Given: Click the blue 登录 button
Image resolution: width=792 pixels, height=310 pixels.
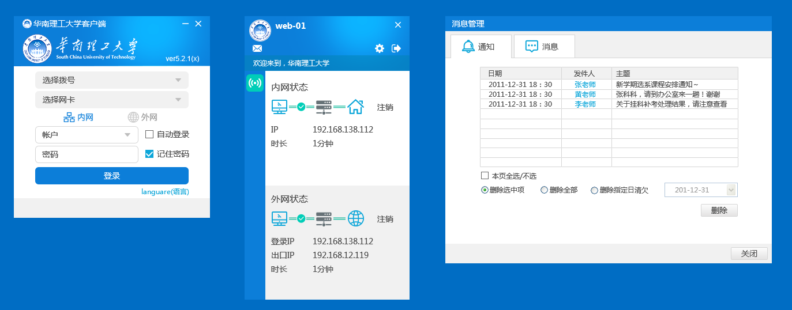Looking at the screenshot, I should (112, 176).
